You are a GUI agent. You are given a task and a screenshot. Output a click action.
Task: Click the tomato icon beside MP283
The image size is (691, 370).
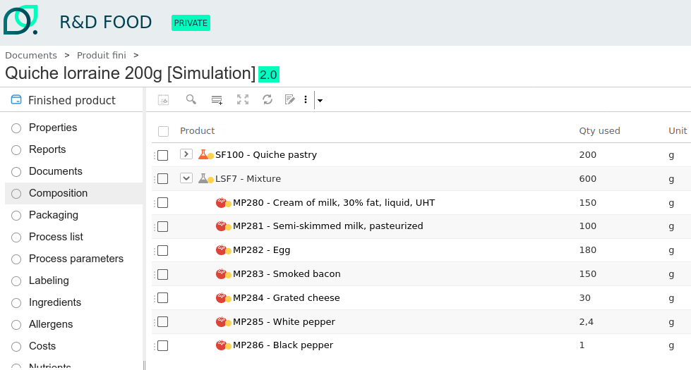(x=221, y=274)
